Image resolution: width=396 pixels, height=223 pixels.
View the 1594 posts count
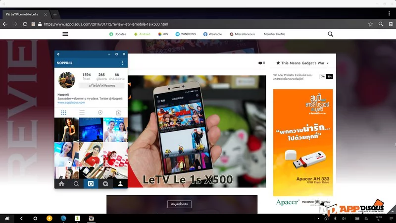[x=86, y=77]
